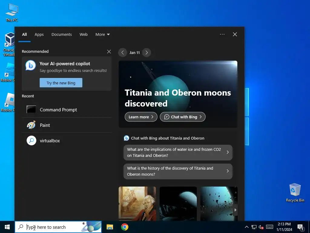Image resolution: width=310 pixels, height=233 pixels.
Task: Ask about water ice and frozen CO2
Action: coord(178,152)
